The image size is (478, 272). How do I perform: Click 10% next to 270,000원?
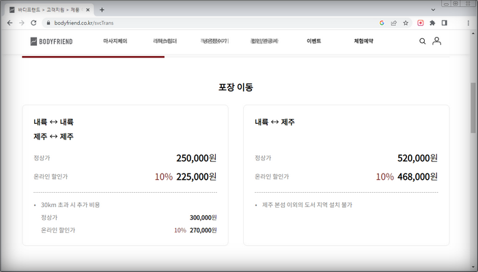tap(180, 230)
